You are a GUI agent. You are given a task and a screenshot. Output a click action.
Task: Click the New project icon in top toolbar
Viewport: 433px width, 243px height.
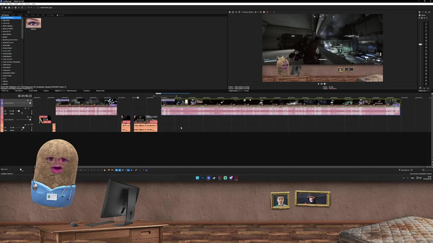[3, 7]
